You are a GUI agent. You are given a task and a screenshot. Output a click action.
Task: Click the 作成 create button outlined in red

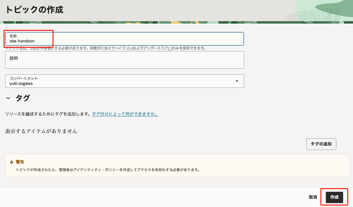[334, 197]
